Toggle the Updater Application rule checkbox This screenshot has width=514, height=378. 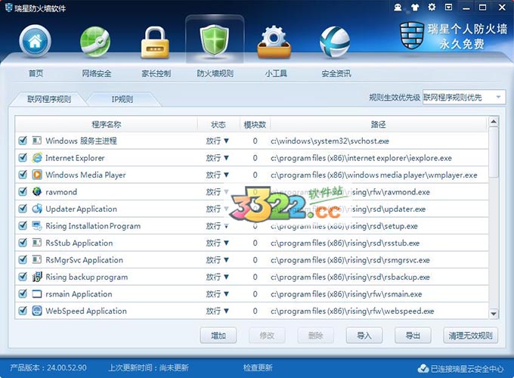pyautogui.click(x=23, y=209)
